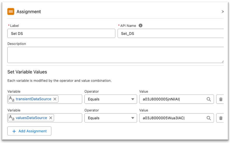Click the Aa text icon on transientDataSource
This screenshot has width=230, height=143.
pos(12,99)
